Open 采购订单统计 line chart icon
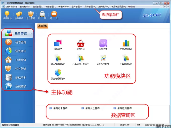Screen dimensions: 171x128 pos(103,60)
